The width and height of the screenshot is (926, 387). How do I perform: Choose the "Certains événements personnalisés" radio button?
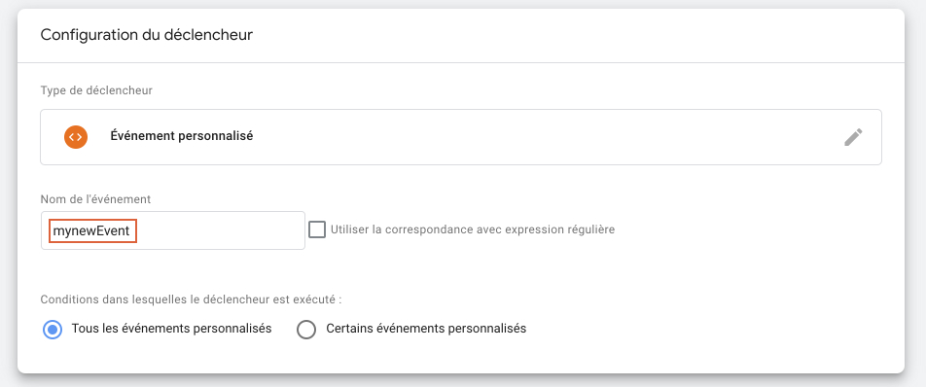(x=306, y=330)
